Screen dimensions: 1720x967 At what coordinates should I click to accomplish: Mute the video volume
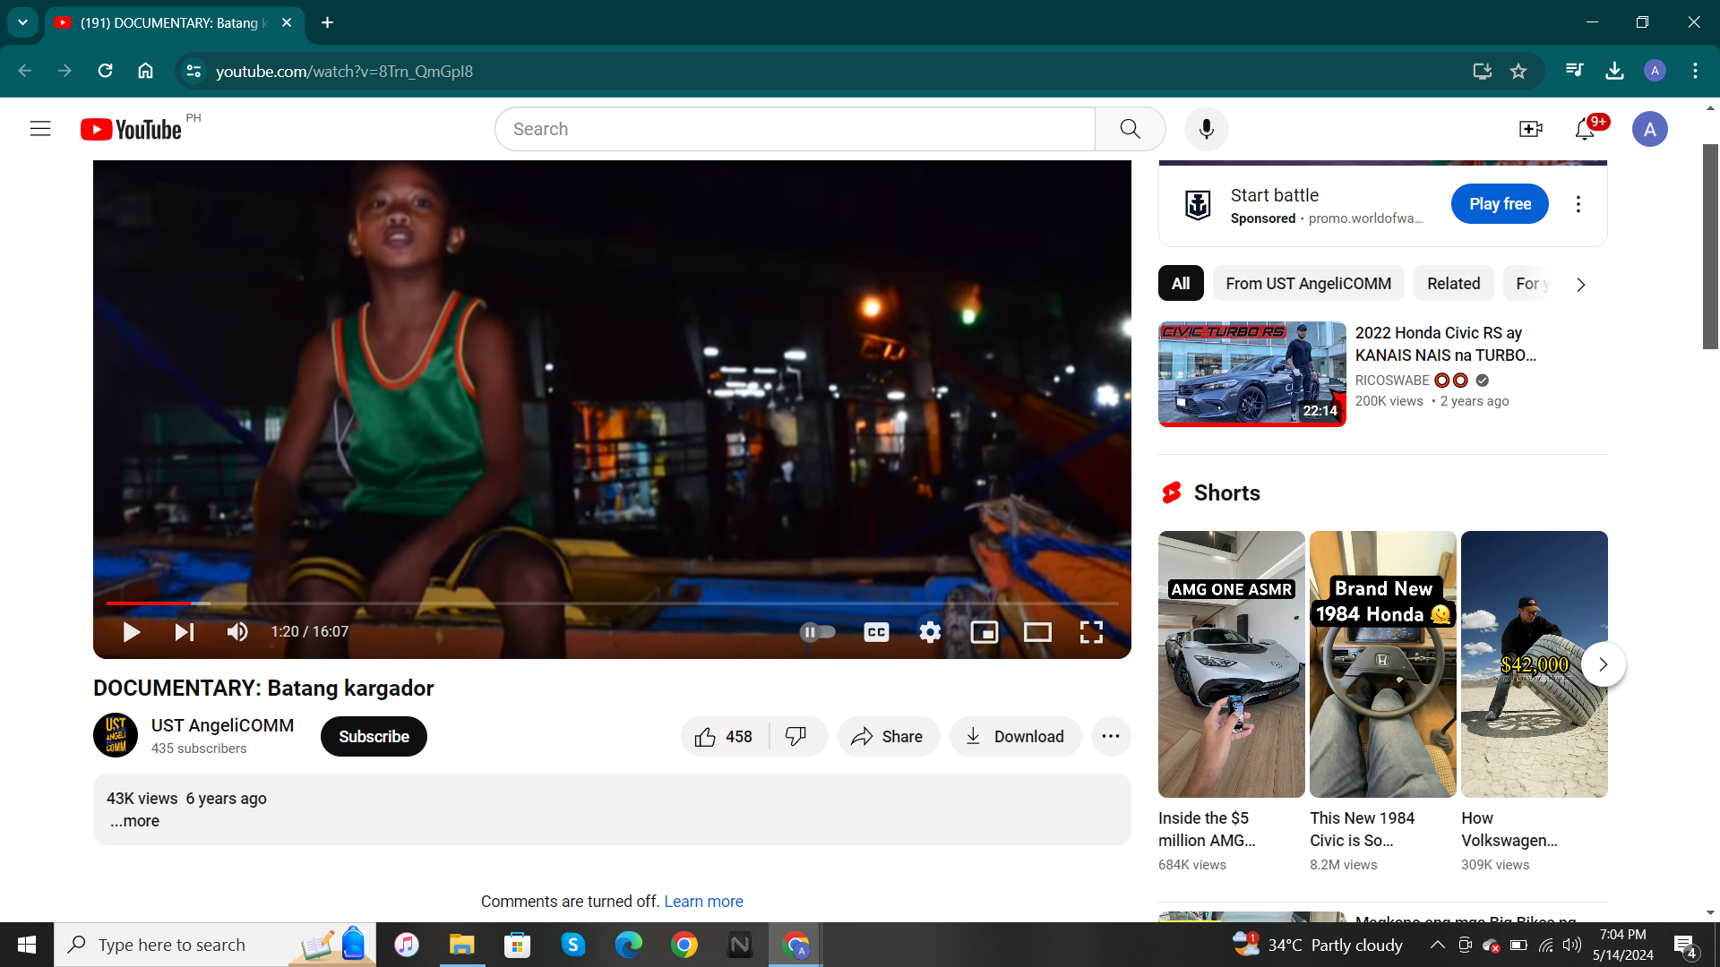[237, 632]
